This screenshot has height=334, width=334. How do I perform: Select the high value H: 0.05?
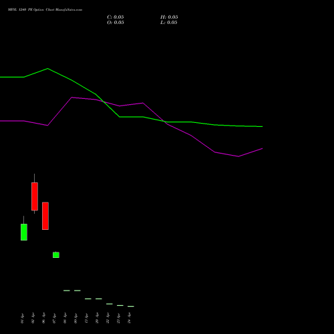point(169,17)
